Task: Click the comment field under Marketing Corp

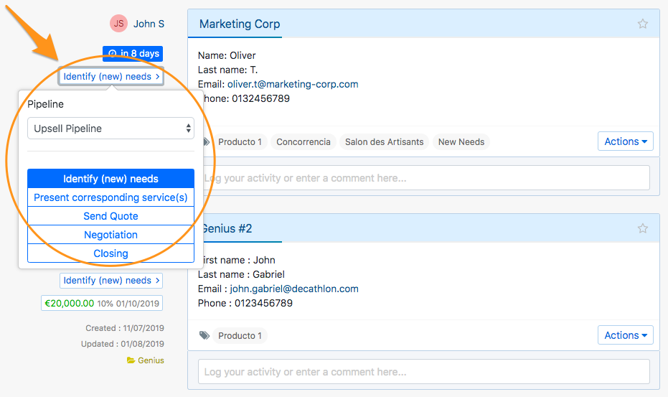Action: point(423,178)
